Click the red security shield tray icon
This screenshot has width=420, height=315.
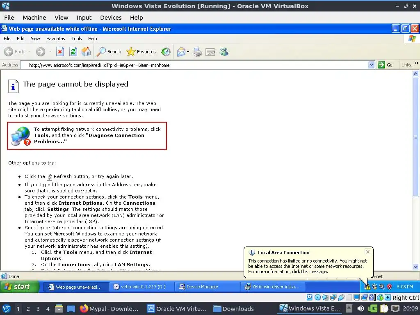point(390,287)
